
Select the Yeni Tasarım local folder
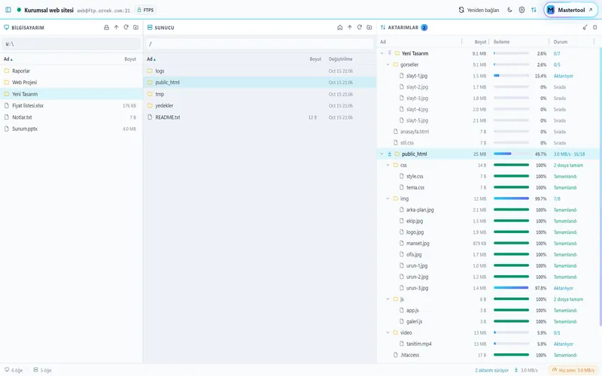(x=71, y=94)
